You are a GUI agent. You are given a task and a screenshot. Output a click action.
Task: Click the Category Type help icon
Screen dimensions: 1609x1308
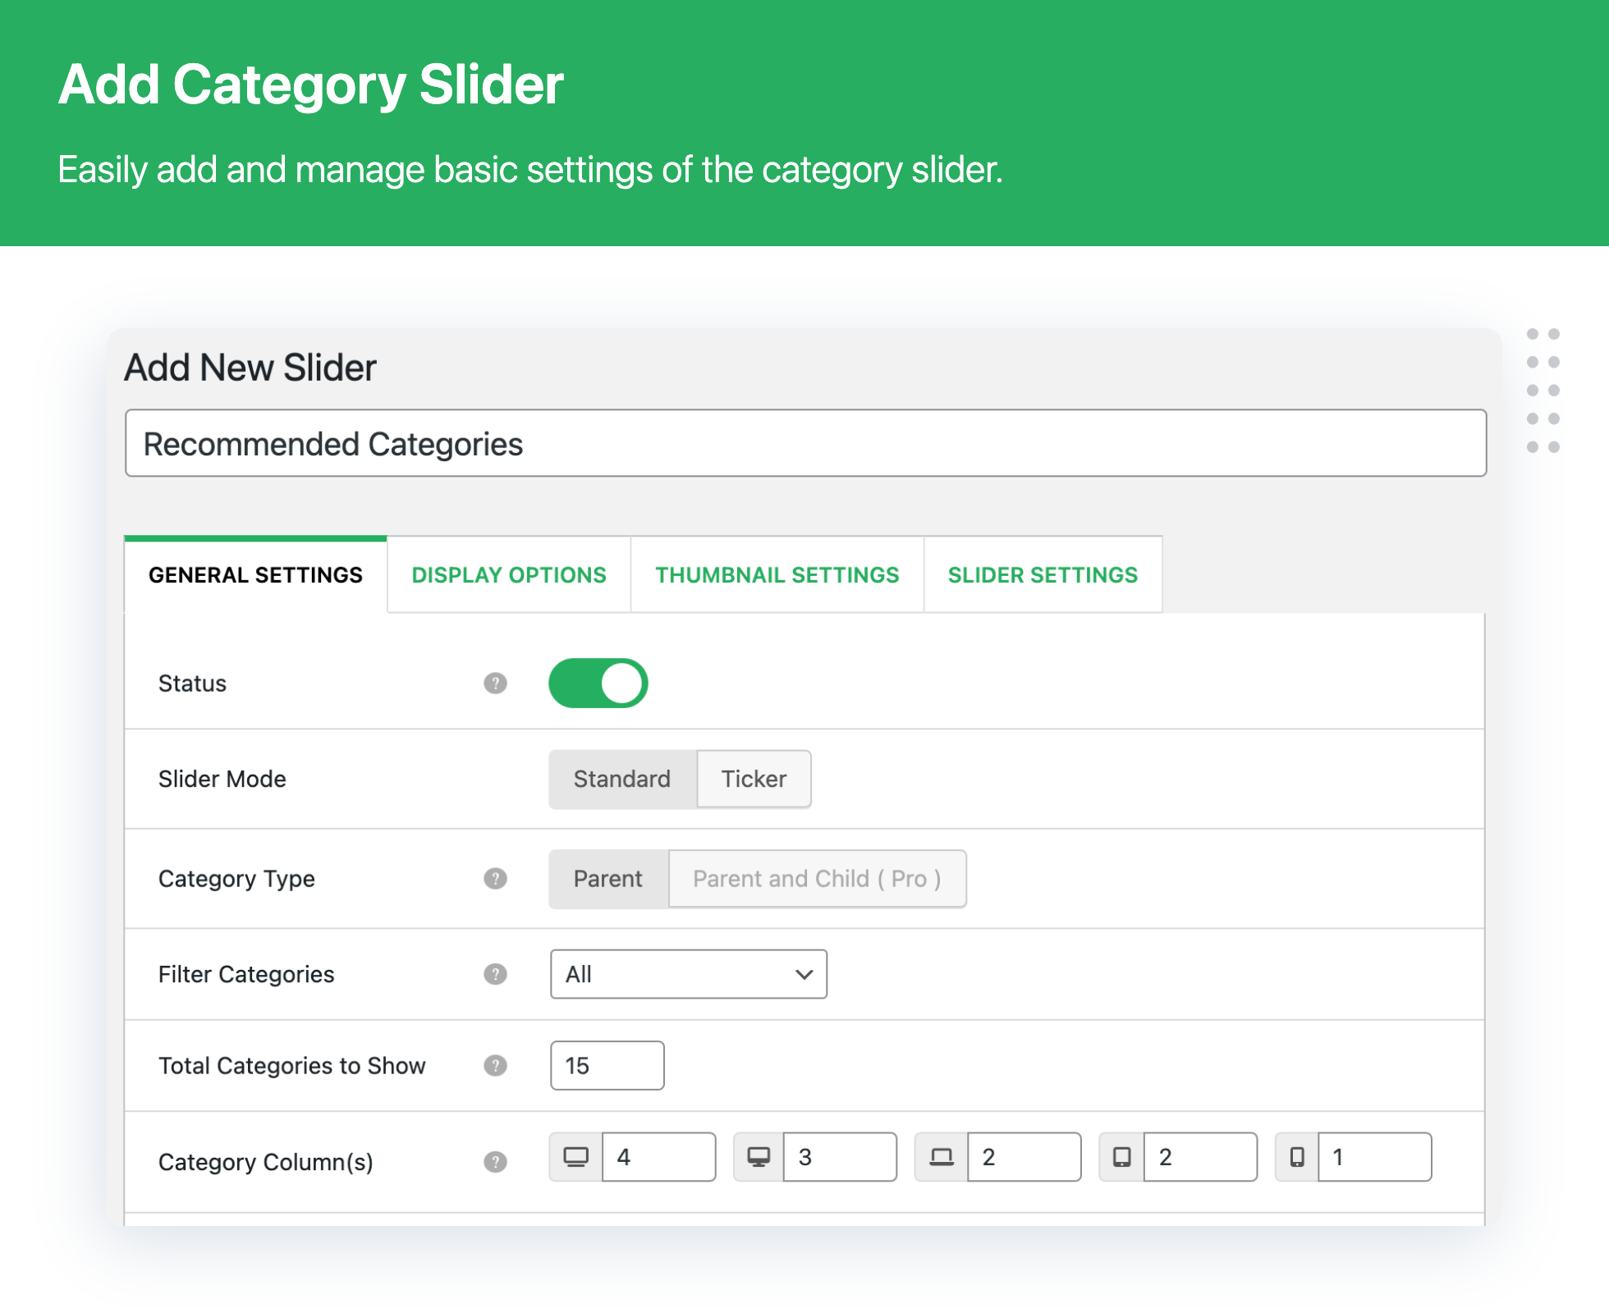point(495,878)
